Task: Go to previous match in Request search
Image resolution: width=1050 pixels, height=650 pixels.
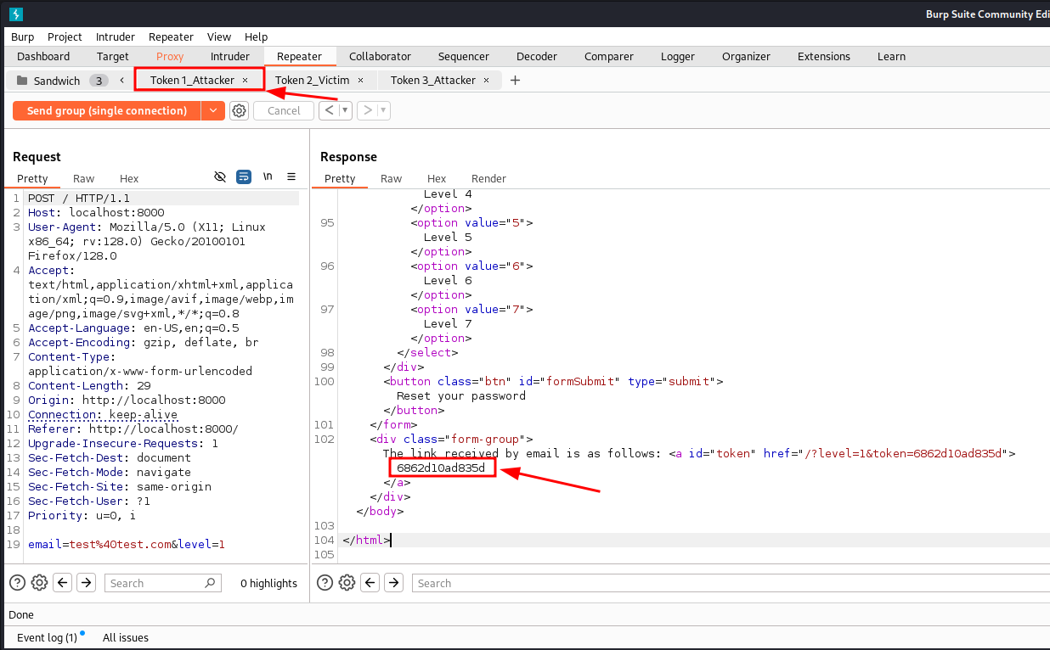Action: tap(62, 583)
